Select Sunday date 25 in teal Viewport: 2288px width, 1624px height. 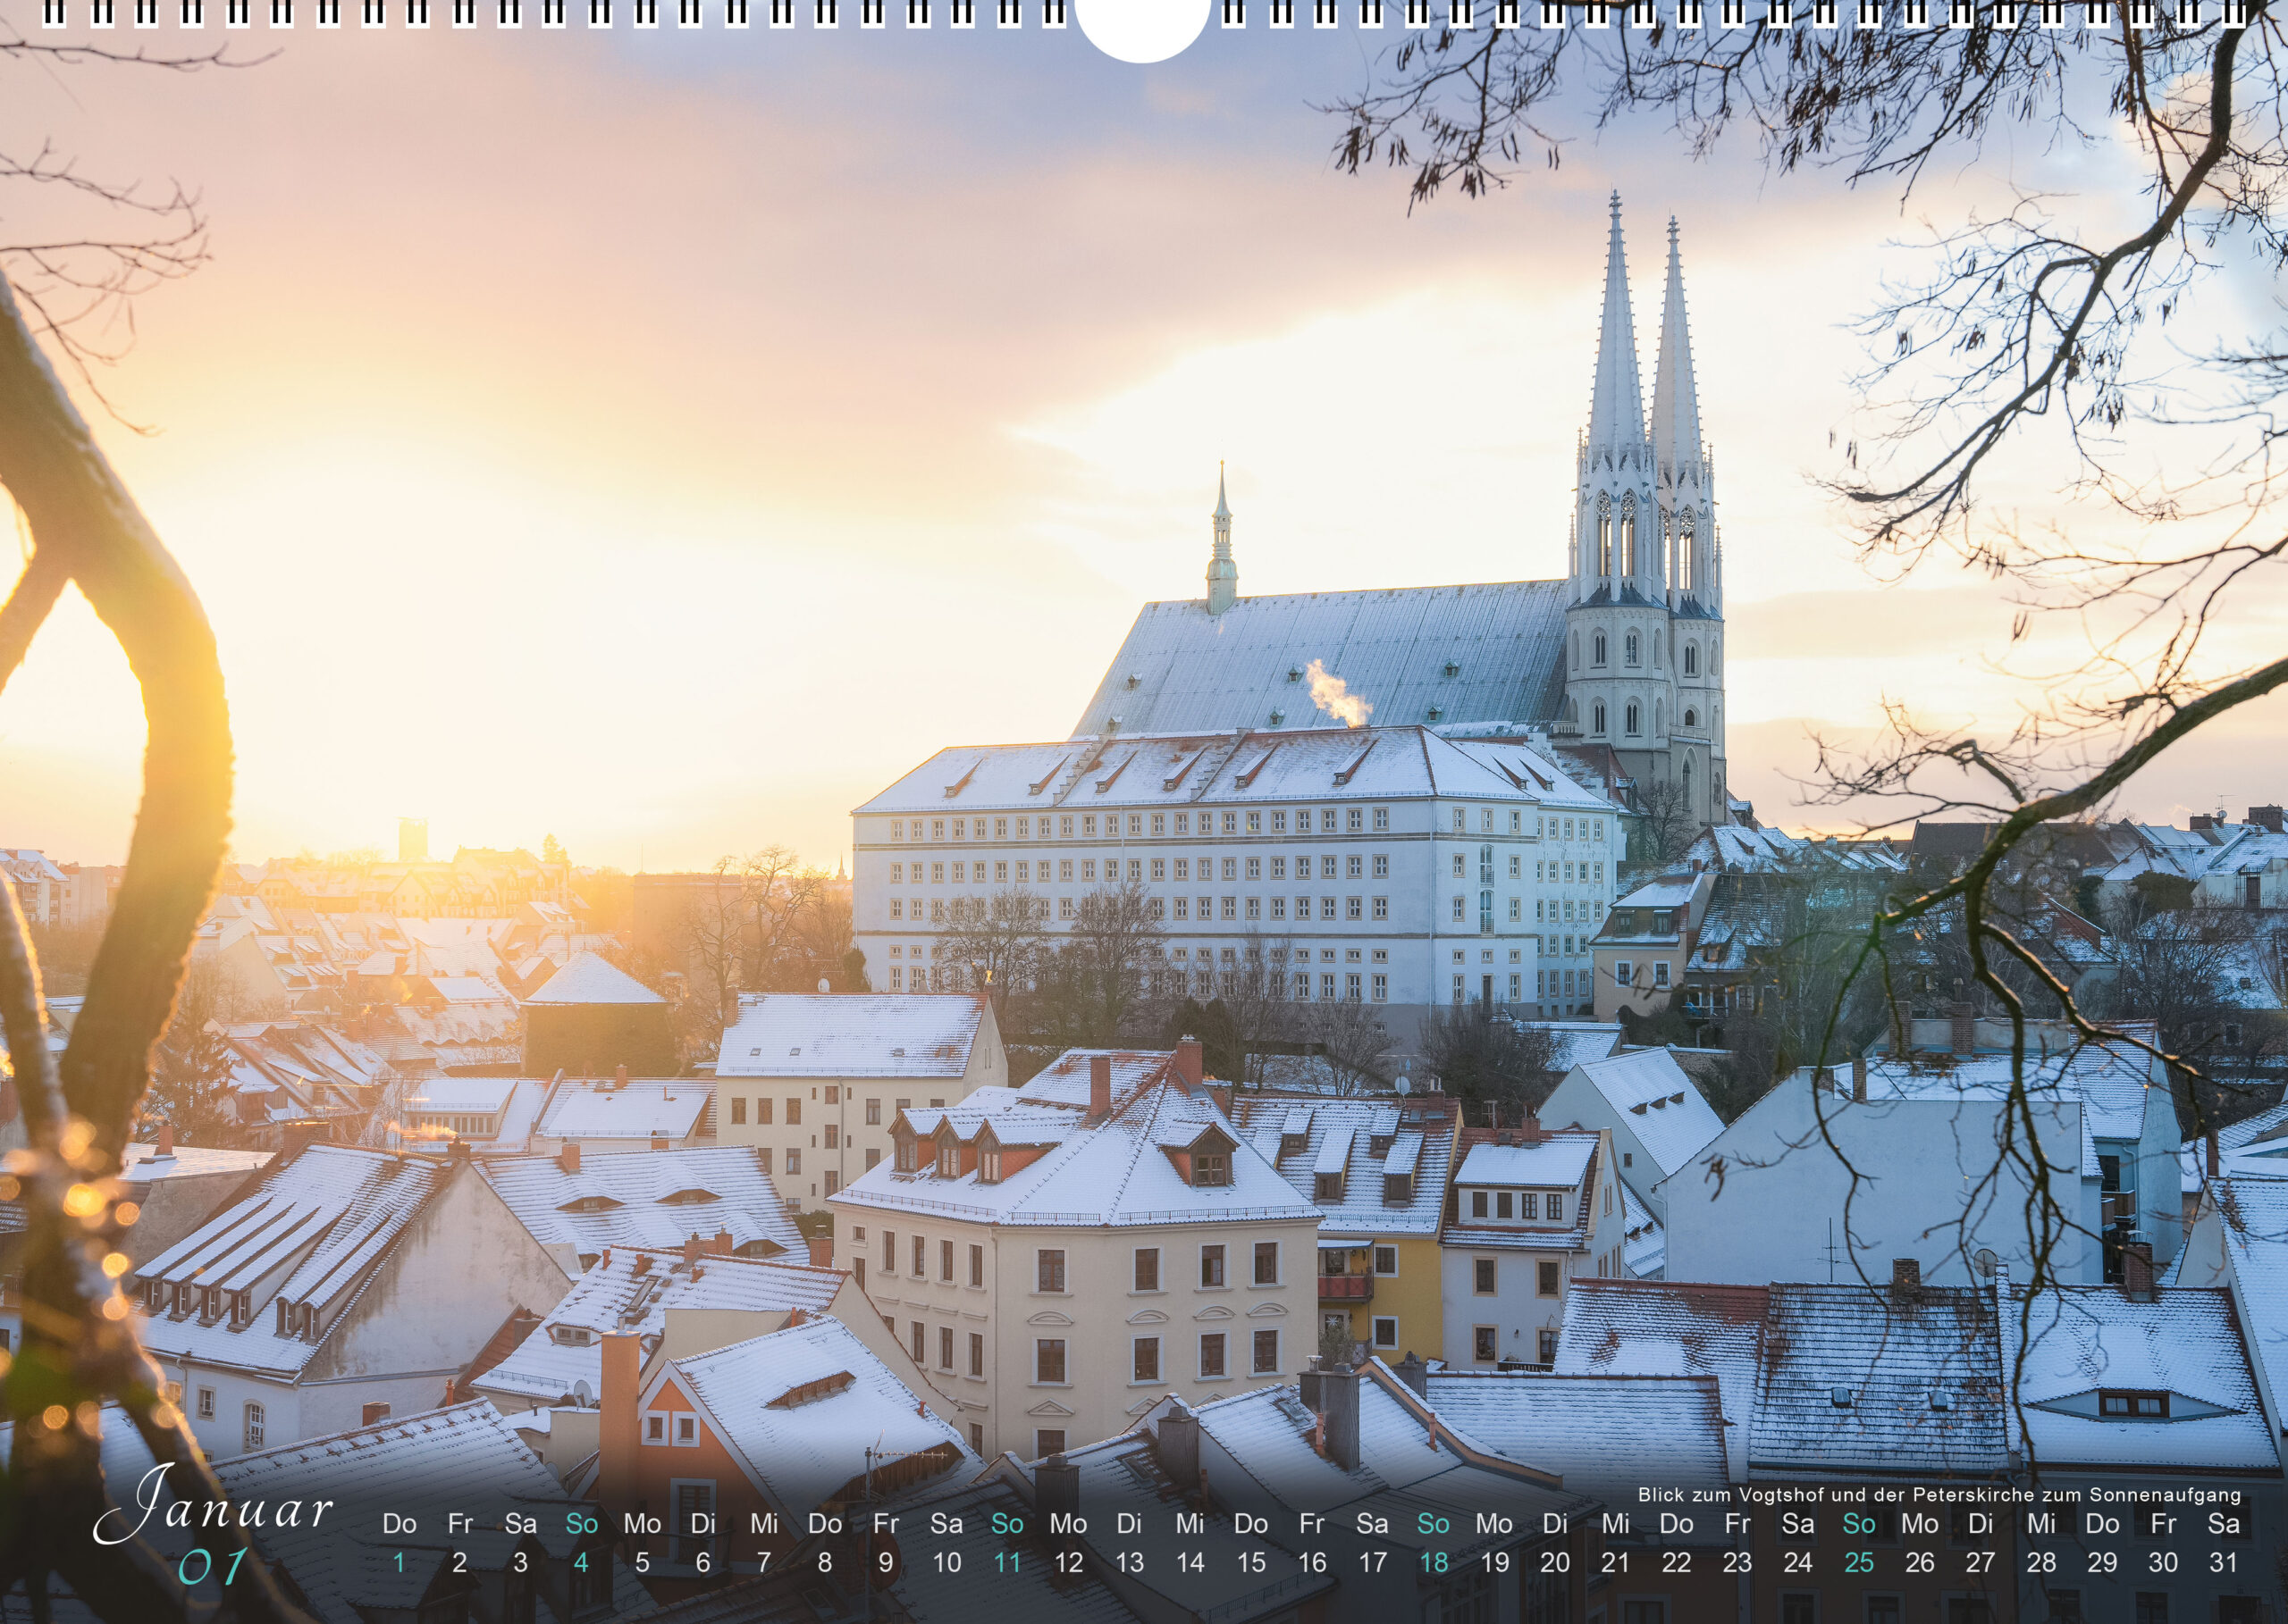point(1859,1562)
